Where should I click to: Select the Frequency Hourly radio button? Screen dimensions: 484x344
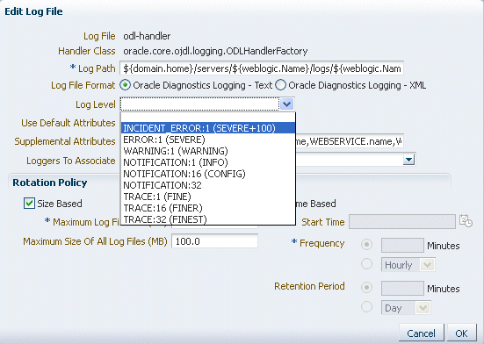click(366, 264)
